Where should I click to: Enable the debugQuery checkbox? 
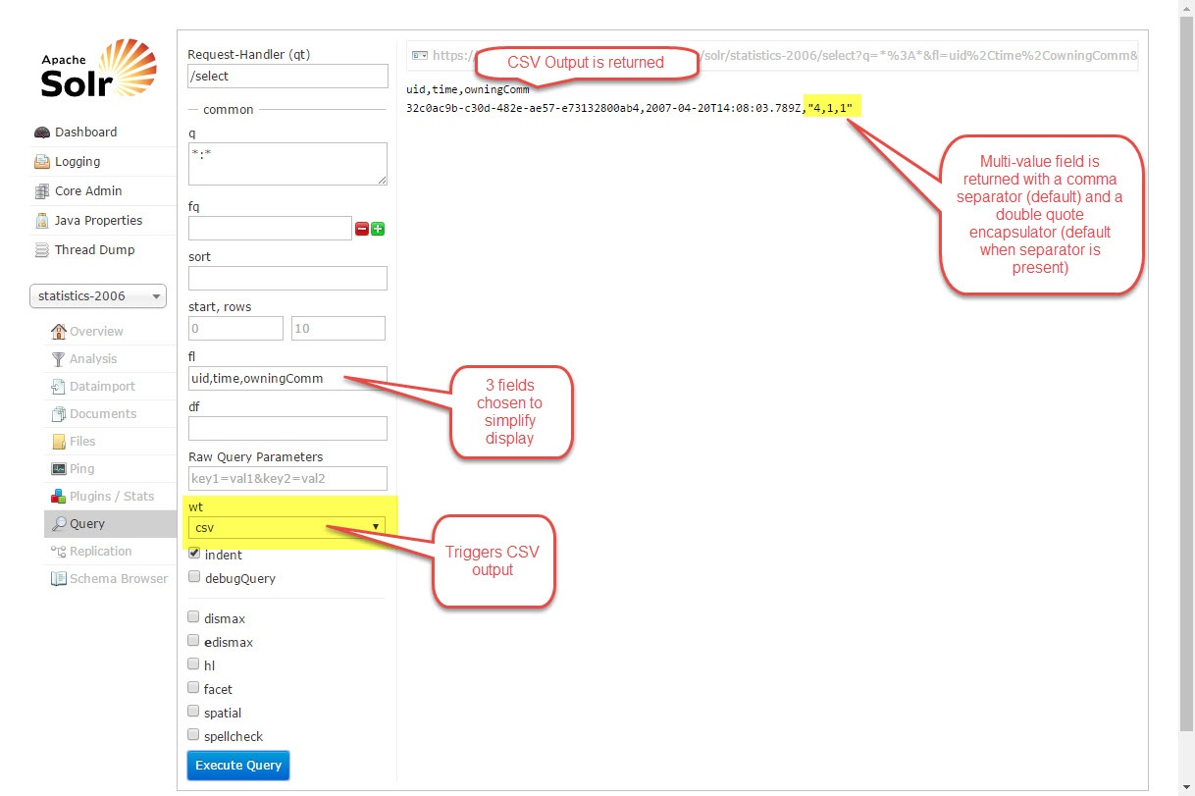pyautogui.click(x=194, y=577)
